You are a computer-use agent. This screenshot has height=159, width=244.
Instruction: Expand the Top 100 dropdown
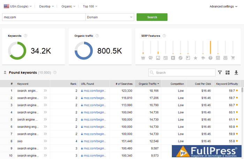click(x=90, y=6)
